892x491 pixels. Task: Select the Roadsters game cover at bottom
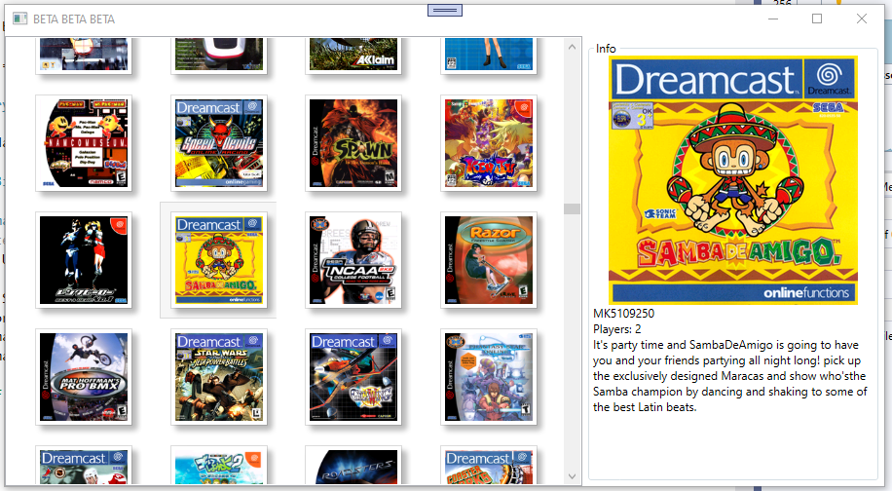pyautogui.click(x=353, y=467)
